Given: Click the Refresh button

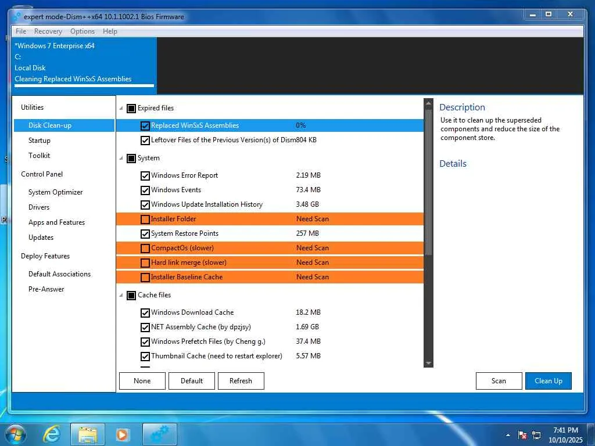Looking at the screenshot, I should 241,381.
